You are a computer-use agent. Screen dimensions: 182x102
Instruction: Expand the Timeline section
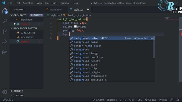pos(11,95)
